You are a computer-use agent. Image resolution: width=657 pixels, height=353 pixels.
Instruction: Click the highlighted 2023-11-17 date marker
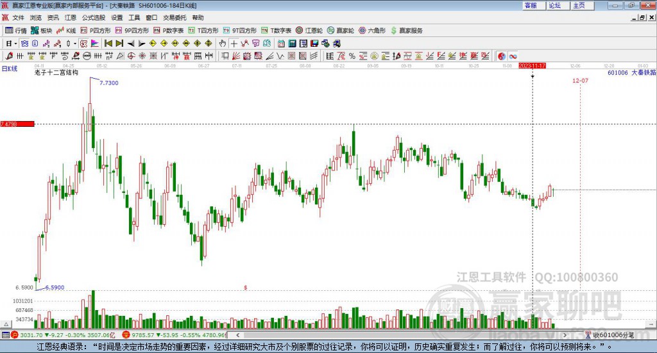coord(532,66)
